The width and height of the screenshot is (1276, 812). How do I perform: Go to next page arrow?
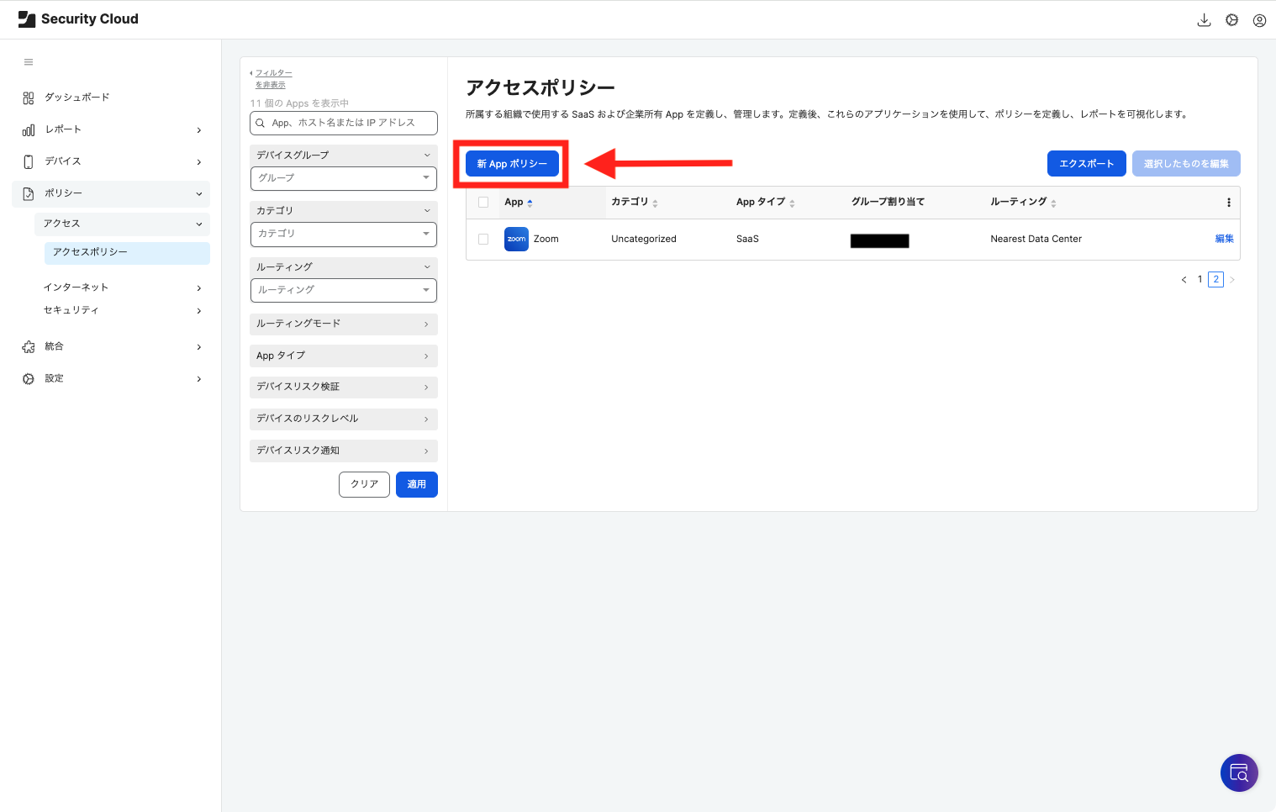pyautogui.click(x=1232, y=280)
